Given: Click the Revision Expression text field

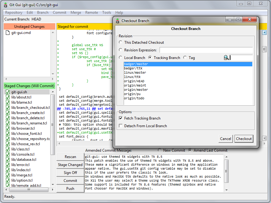Looking at the screenshot, I should 206,50.
